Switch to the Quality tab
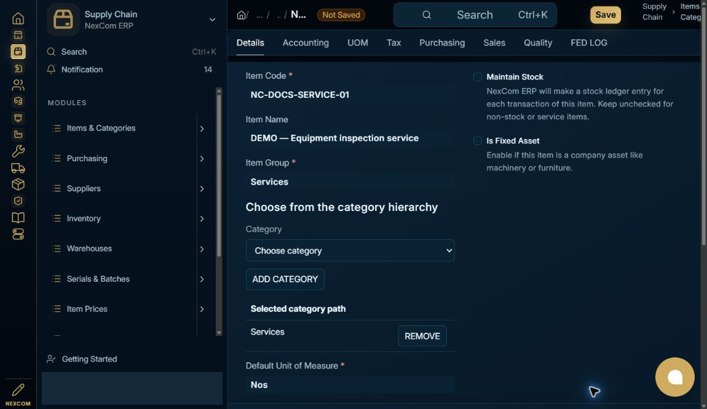The width and height of the screenshot is (707, 409). [x=537, y=43]
